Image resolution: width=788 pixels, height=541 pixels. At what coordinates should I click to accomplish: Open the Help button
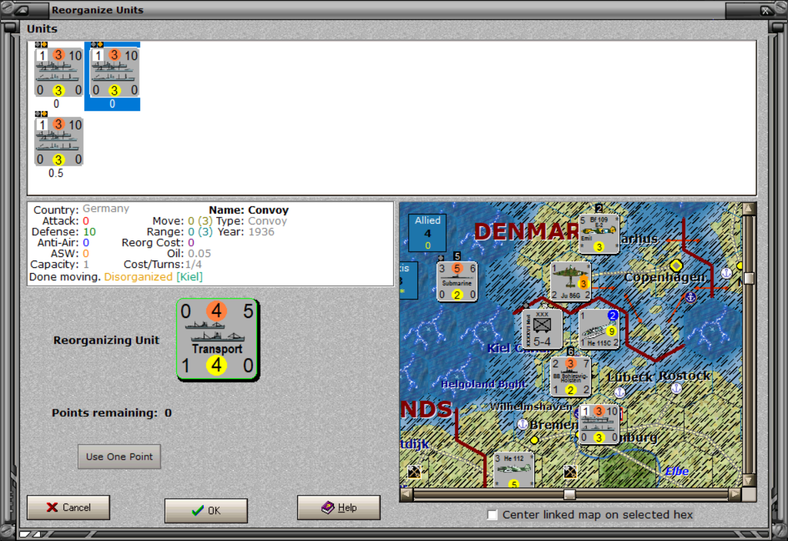[339, 508]
